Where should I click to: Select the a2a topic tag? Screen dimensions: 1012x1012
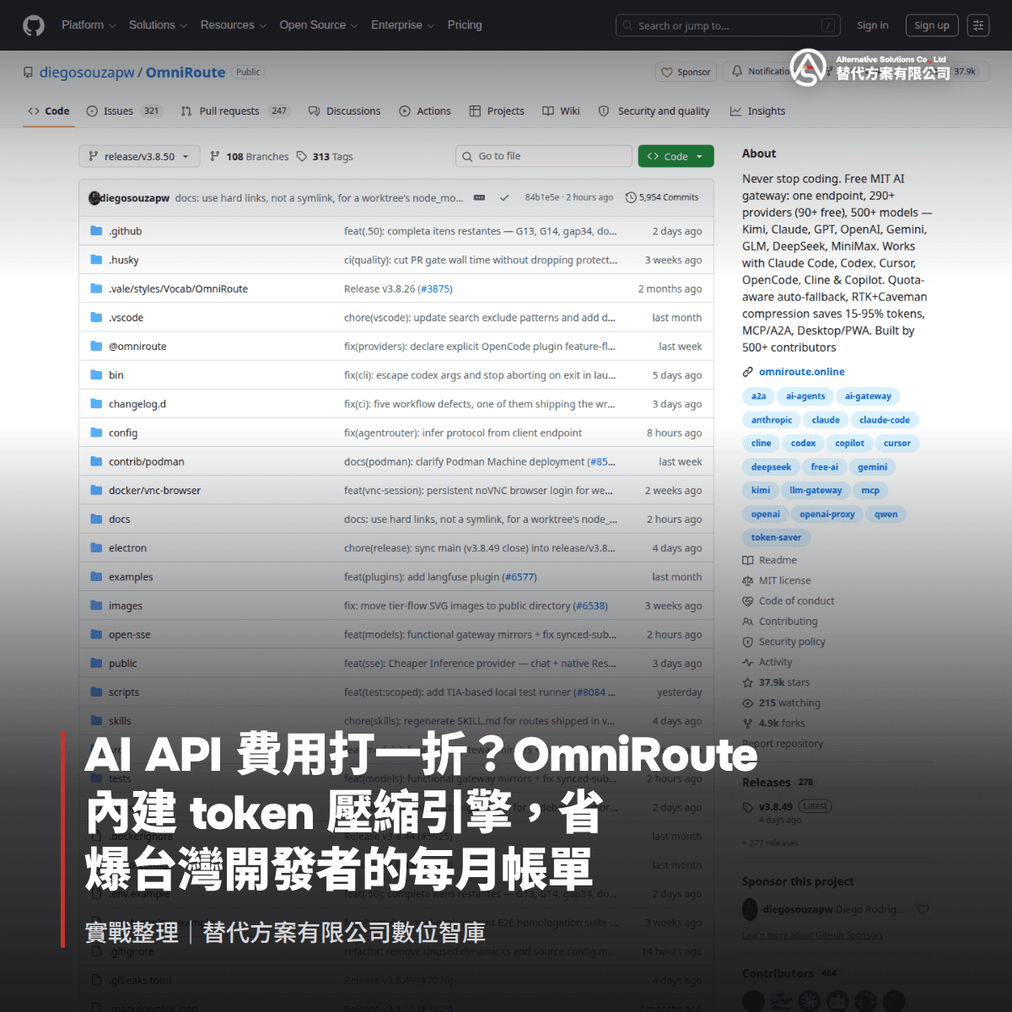(x=759, y=396)
